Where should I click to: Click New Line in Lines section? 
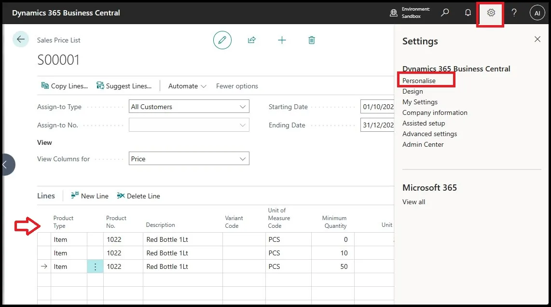tap(90, 196)
